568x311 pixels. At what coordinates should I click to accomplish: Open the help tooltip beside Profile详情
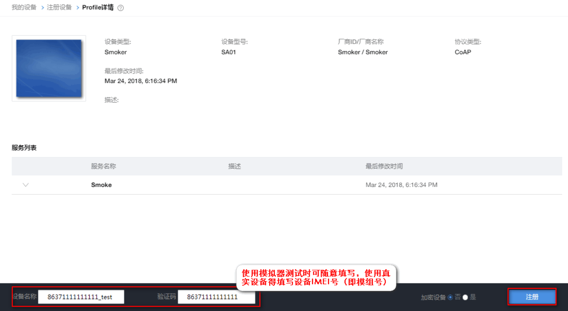coord(120,7)
